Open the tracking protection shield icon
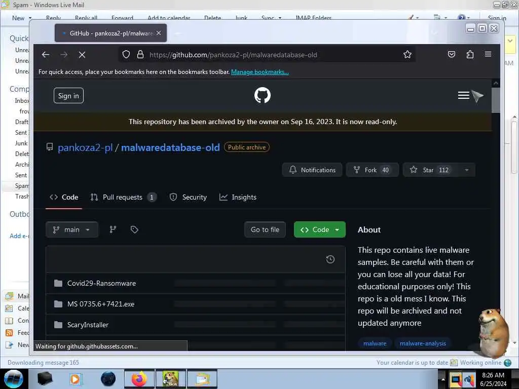 [x=126, y=55]
